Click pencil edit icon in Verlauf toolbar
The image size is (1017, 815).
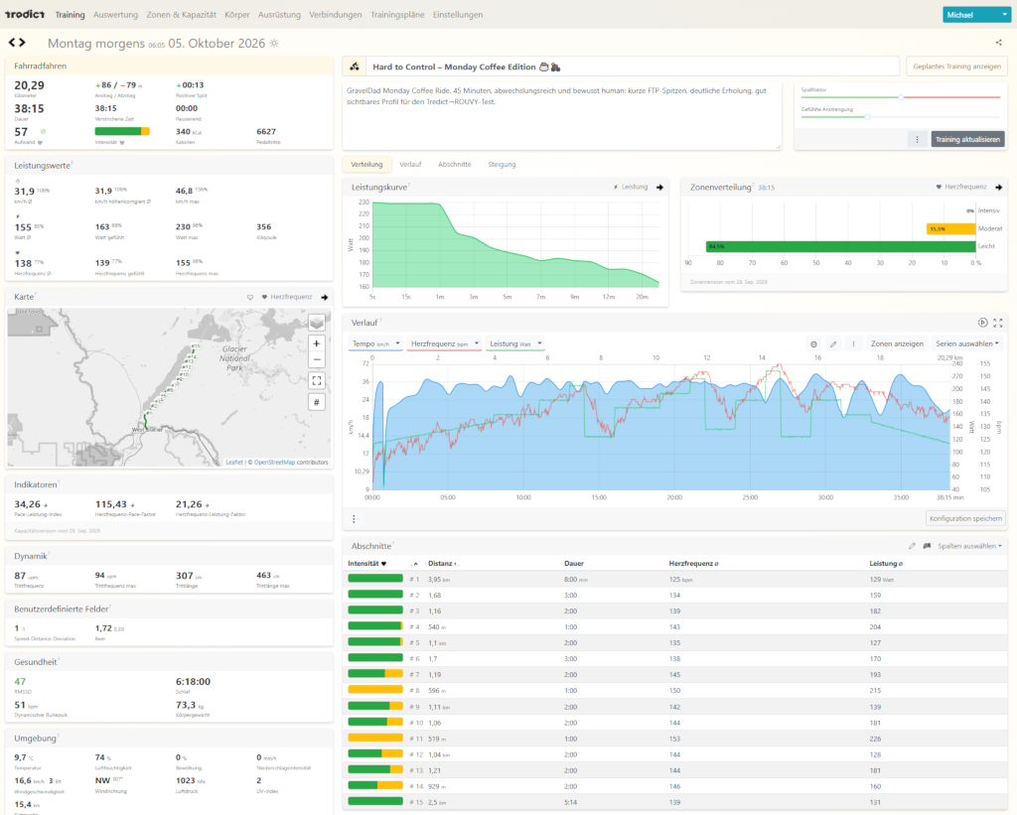[833, 344]
